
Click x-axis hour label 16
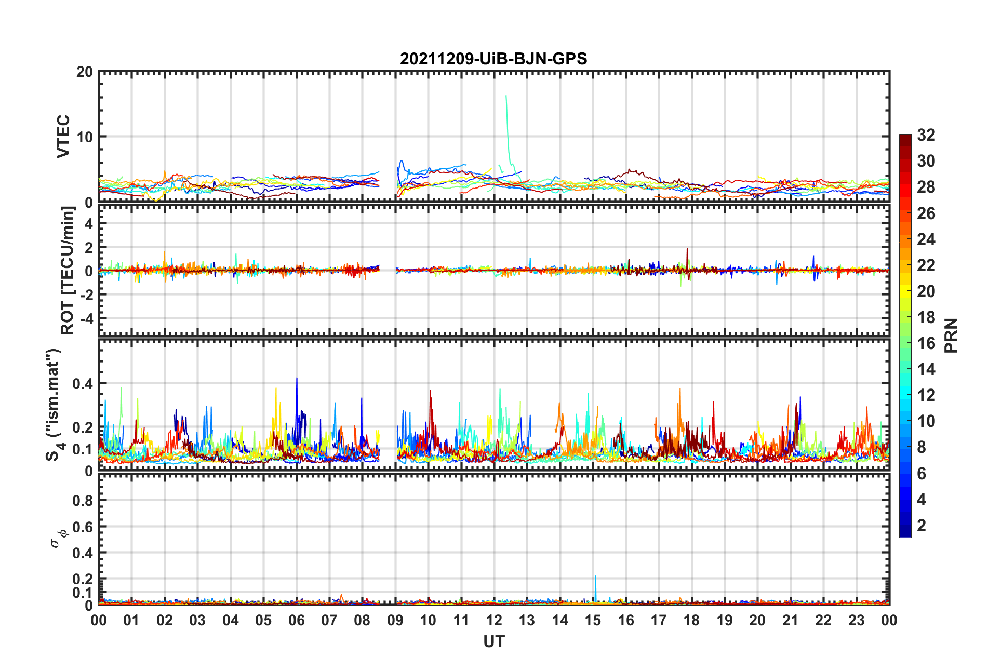626,620
